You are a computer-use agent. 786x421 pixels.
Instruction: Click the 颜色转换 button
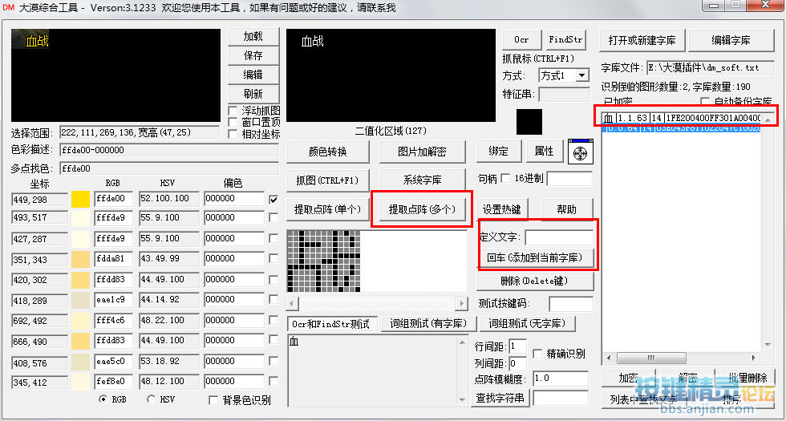pos(328,152)
